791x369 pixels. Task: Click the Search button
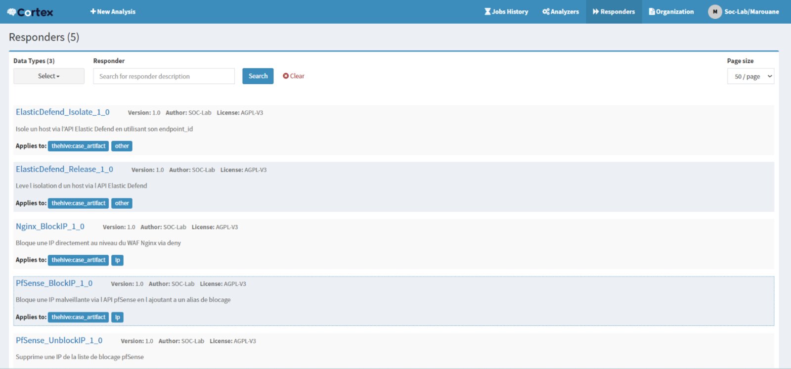pos(258,76)
